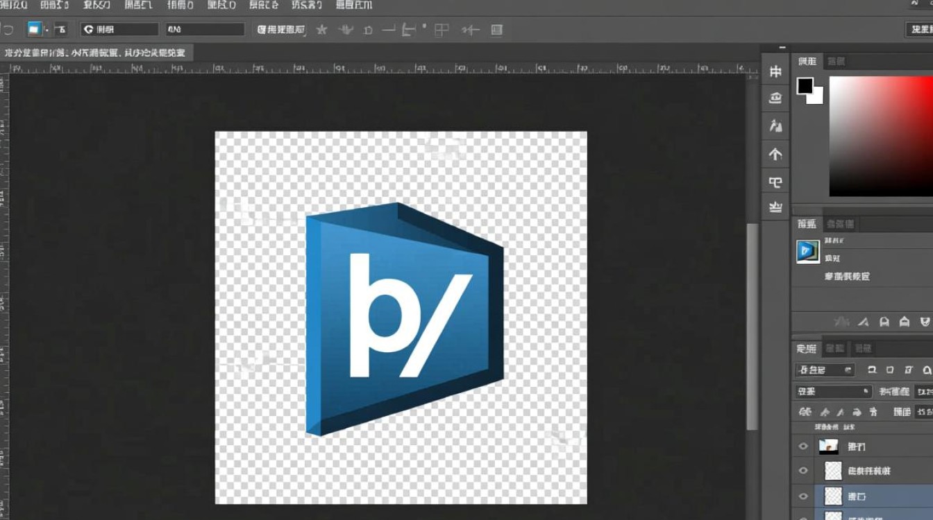Toggle visibility of the second layer in the list
933x520 pixels.
point(803,471)
